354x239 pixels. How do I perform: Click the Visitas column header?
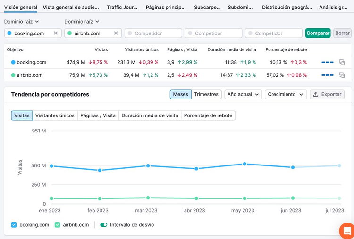point(101,49)
